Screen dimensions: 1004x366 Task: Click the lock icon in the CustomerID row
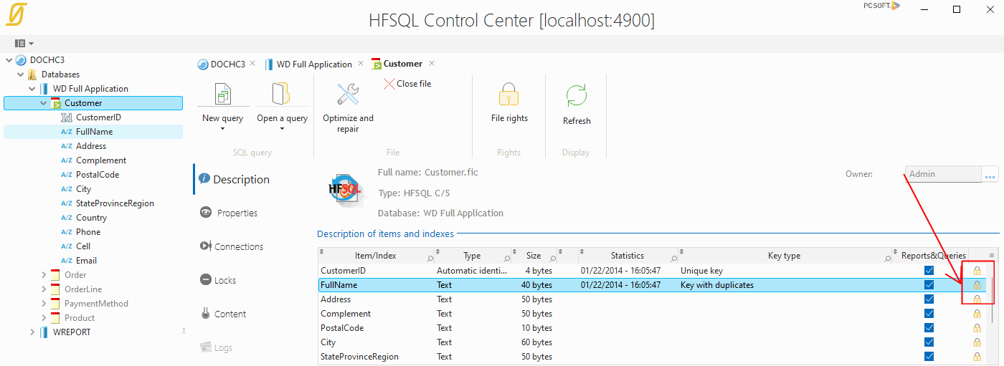tap(977, 271)
